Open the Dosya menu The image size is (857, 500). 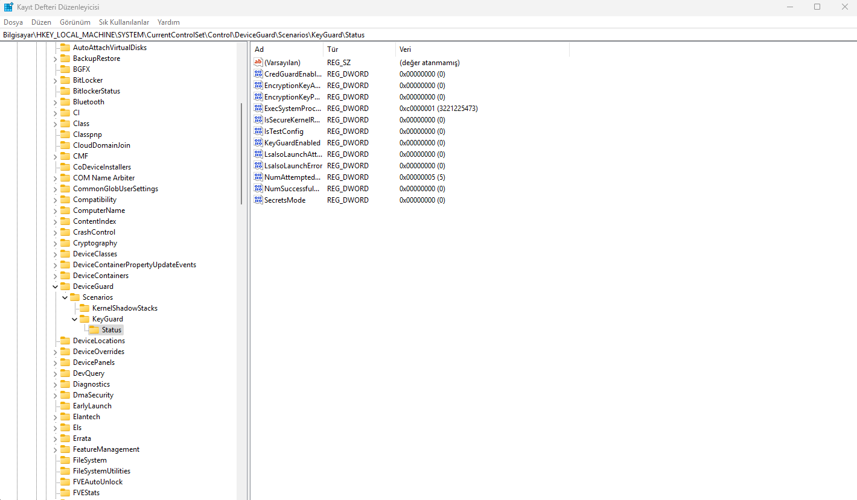(13, 22)
